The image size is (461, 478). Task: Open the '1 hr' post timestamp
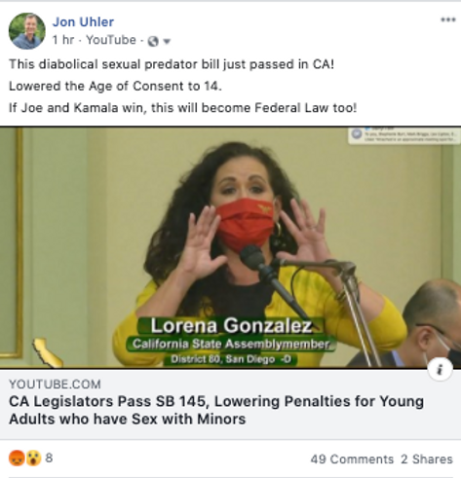pos(63,40)
